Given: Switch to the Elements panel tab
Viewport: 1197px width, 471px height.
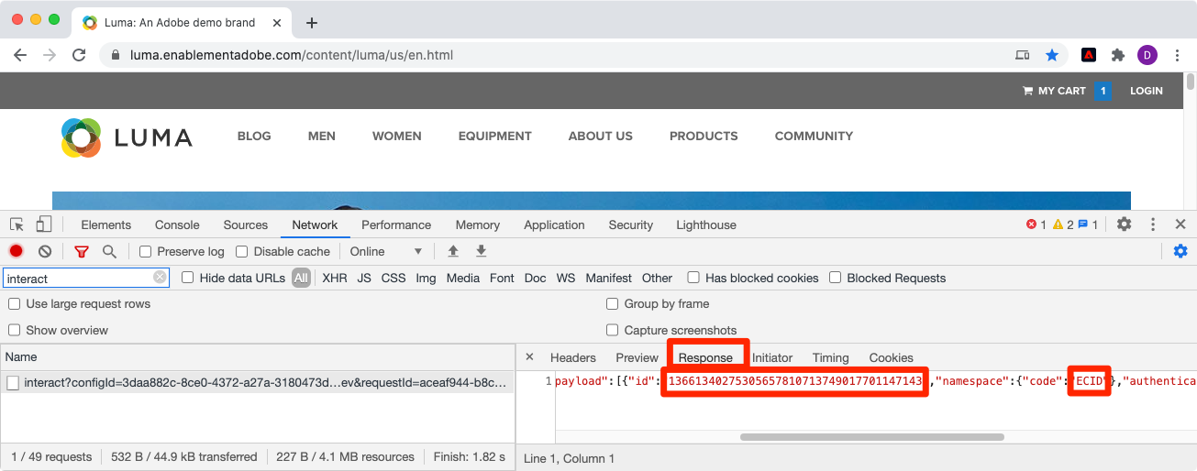Looking at the screenshot, I should point(105,225).
